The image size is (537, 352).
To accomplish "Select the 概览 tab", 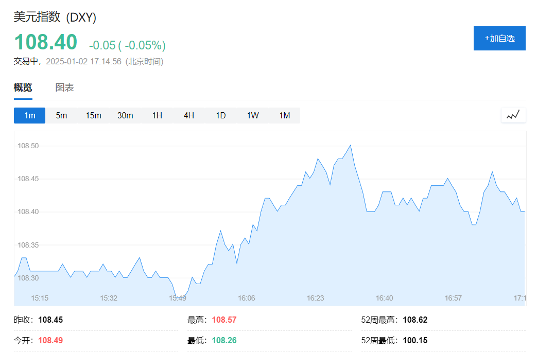I will pos(22,87).
